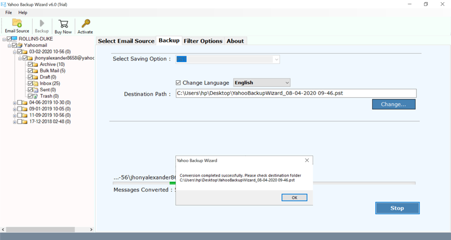The height and width of the screenshot is (240, 451).
Task: Expand the 17-12-2018 02-48 node
Action: point(15,122)
